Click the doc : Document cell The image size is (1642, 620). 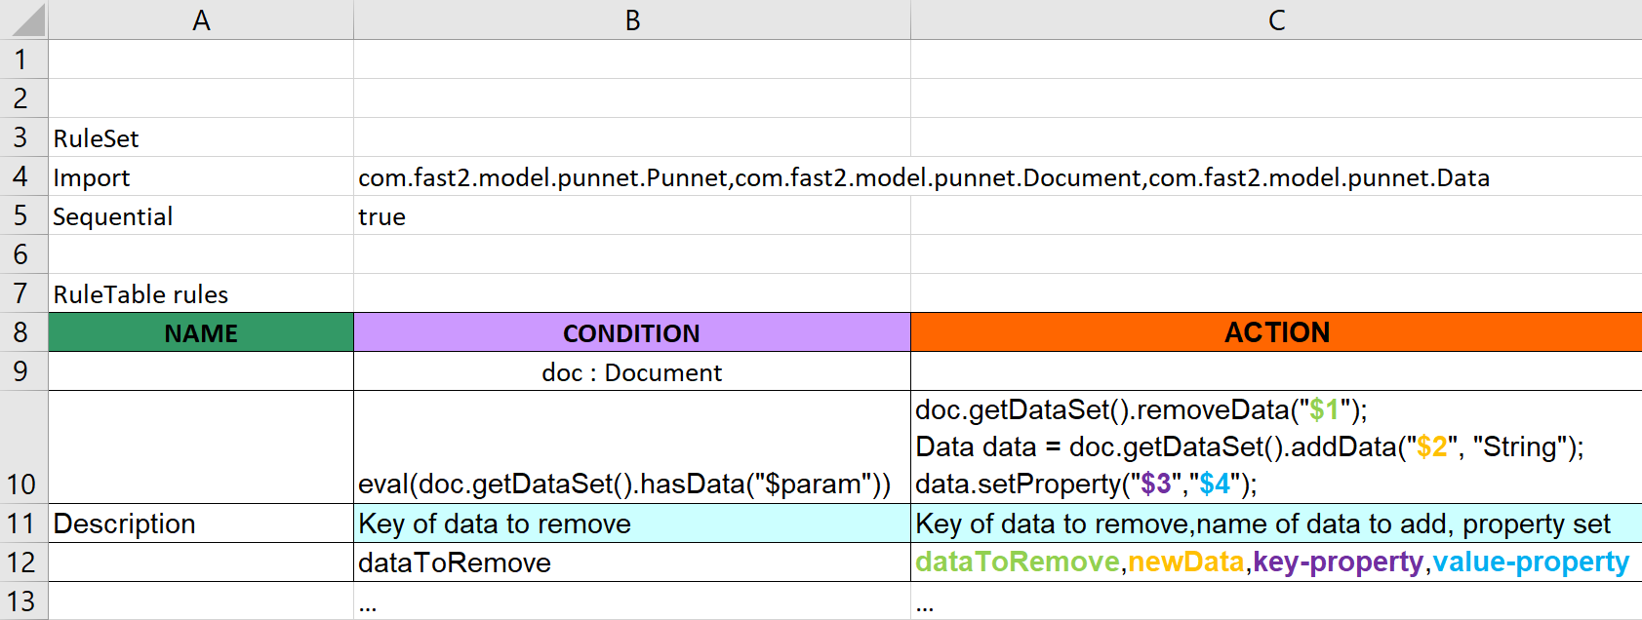(x=632, y=372)
